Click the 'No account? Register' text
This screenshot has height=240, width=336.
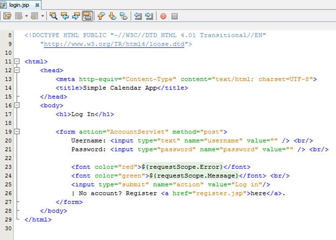click(117, 193)
